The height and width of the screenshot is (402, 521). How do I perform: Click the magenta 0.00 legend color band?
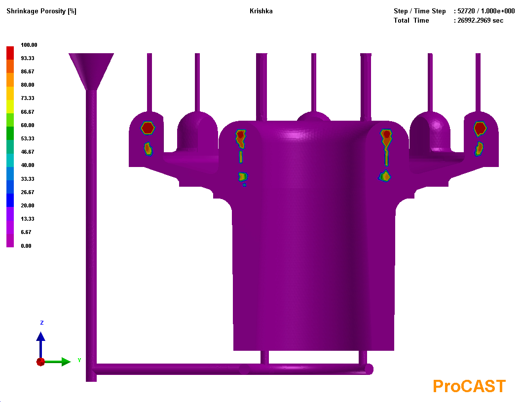(x=10, y=240)
